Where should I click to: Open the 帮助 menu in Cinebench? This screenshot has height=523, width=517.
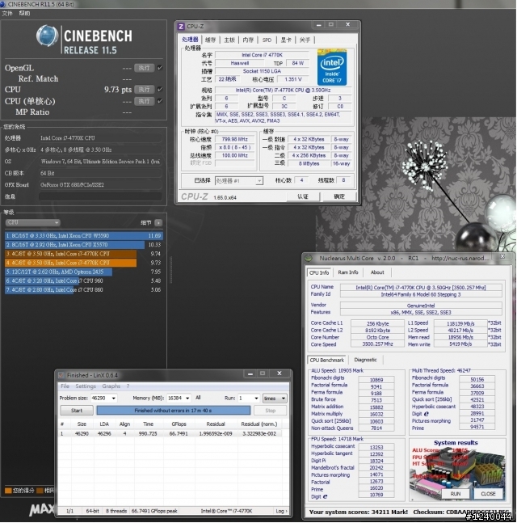coord(24,14)
